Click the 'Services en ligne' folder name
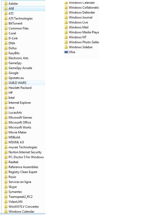156x215 pixels. [x=20, y=182]
